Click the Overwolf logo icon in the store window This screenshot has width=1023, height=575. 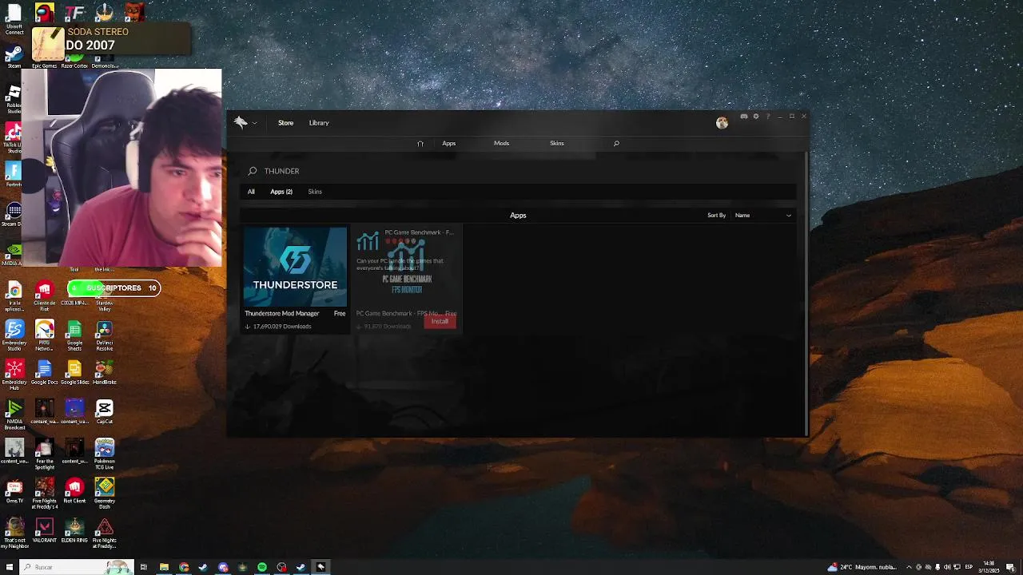point(241,122)
